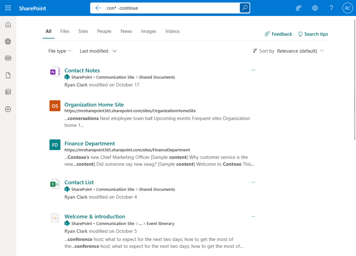Open My sites globe icon in sidebar

coord(8,41)
